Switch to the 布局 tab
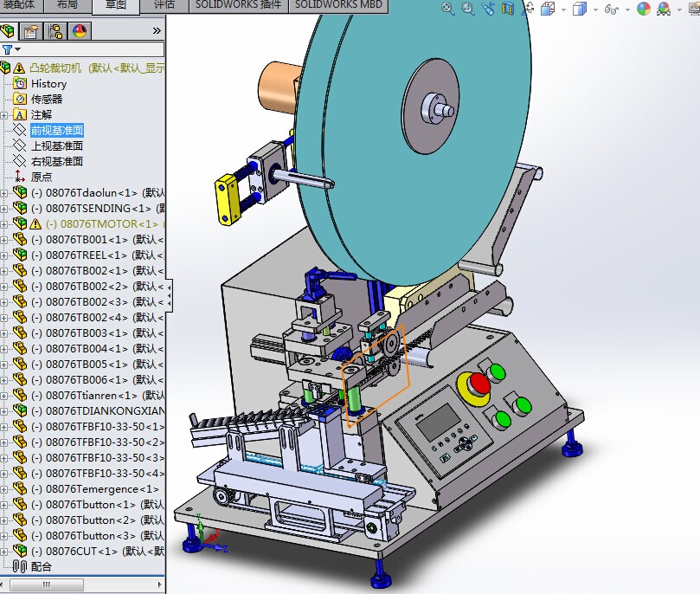Viewport: 700px width, 594px height. [x=67, y=5]
